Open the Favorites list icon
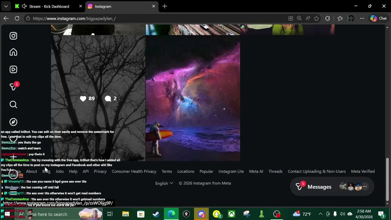This screenshot has width=391, height=220. [340, 18]
